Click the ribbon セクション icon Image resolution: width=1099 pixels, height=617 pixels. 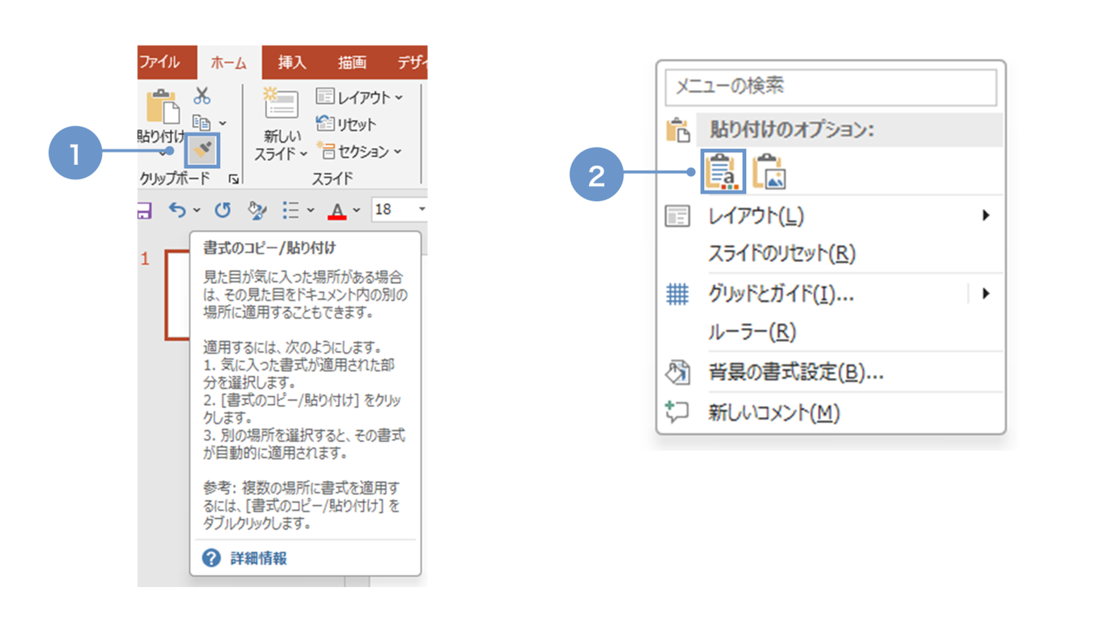326,150
